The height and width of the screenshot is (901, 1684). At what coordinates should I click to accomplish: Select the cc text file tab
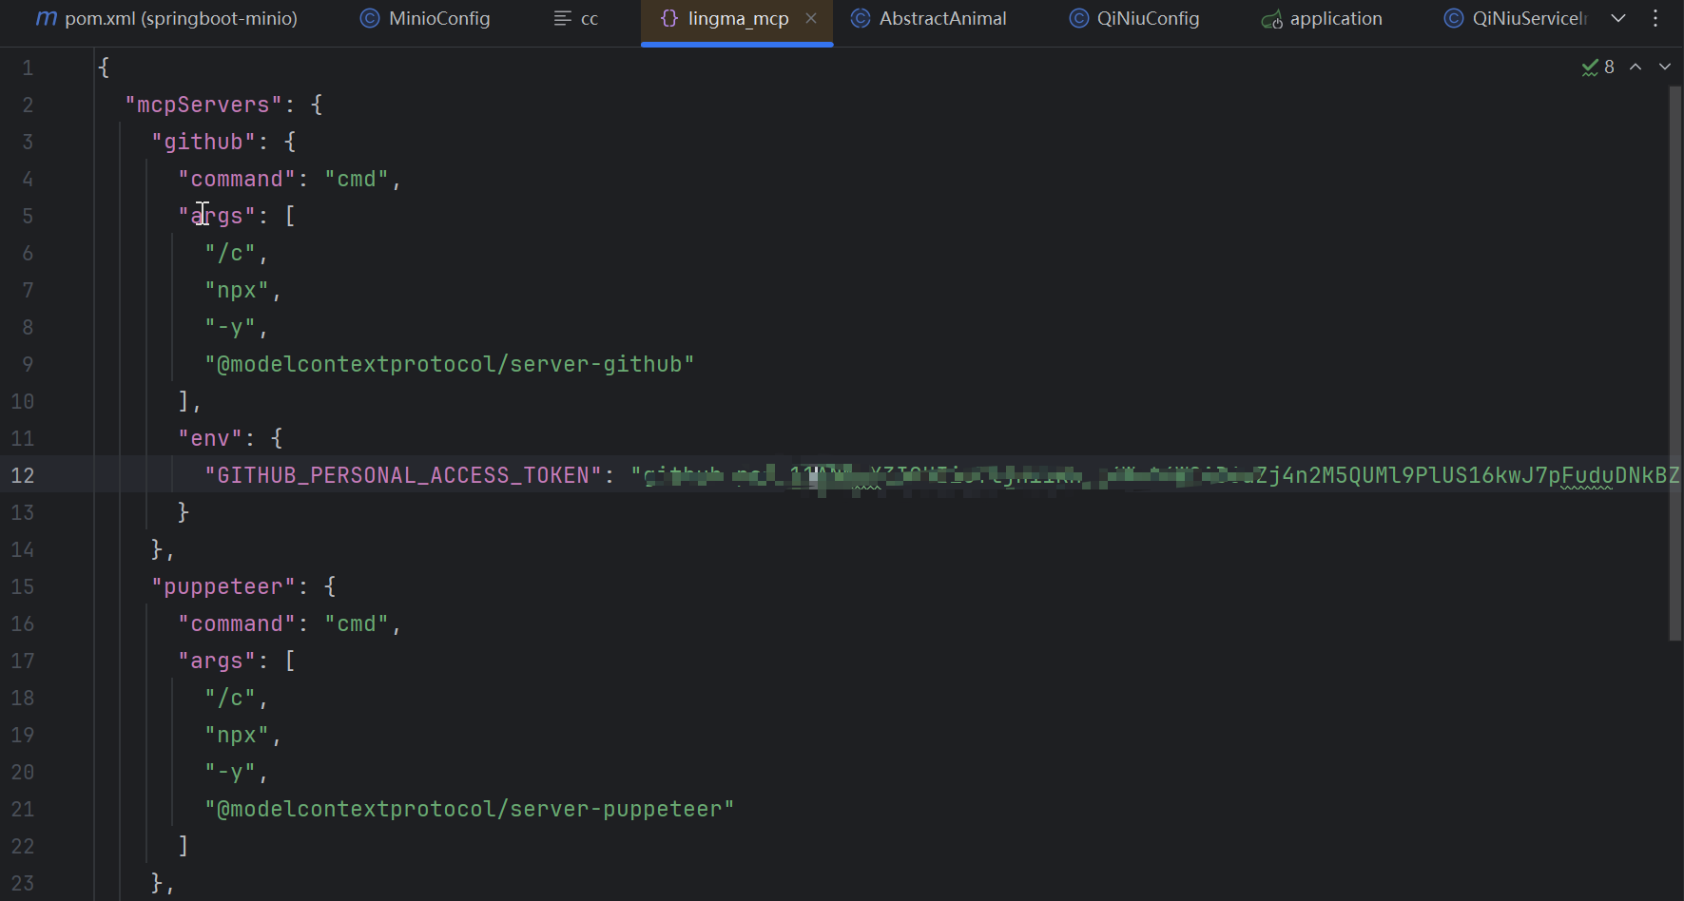[x=576, y=19]
